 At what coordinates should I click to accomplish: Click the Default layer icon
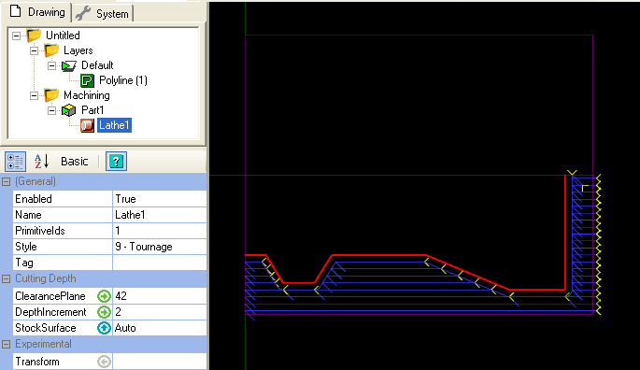tap(68, 65)
